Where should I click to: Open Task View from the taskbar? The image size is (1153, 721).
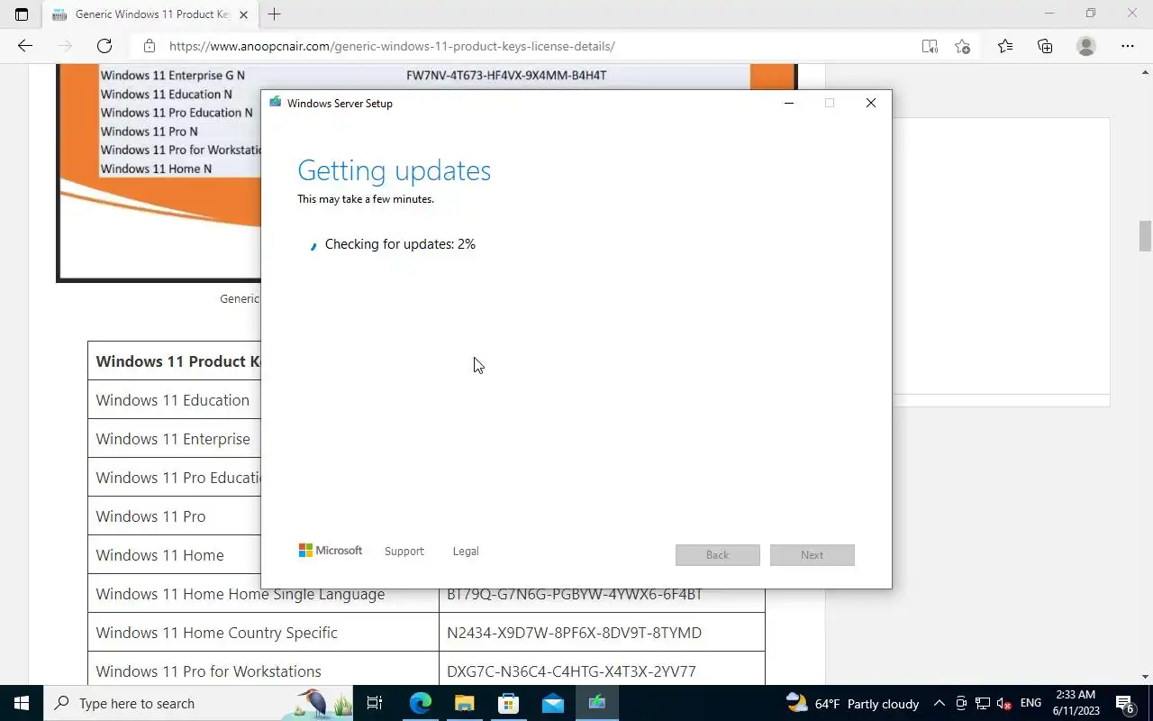375,703
